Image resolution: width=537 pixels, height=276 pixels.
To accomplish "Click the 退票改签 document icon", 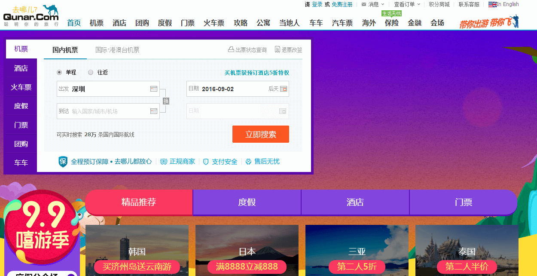I will tap(278, 49).
